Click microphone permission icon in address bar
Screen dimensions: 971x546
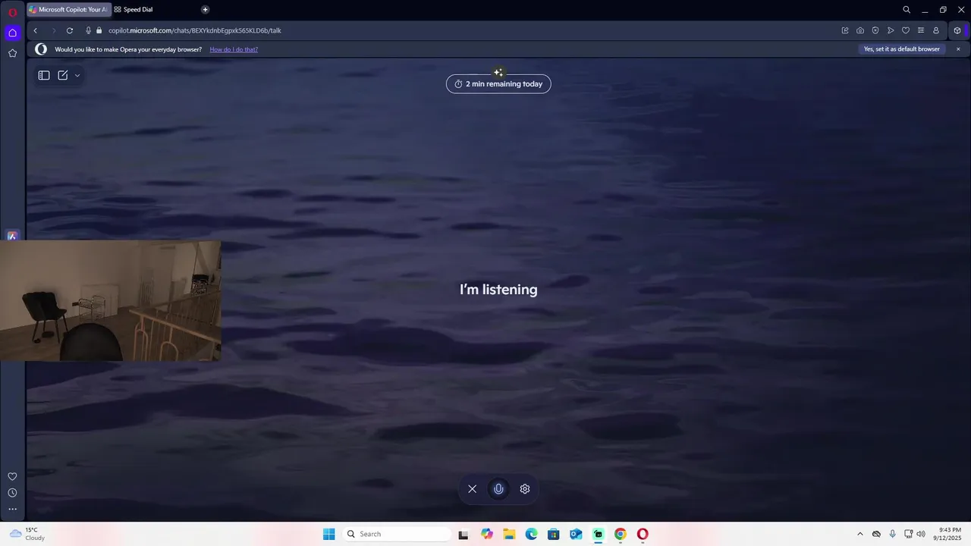(89, 30)
